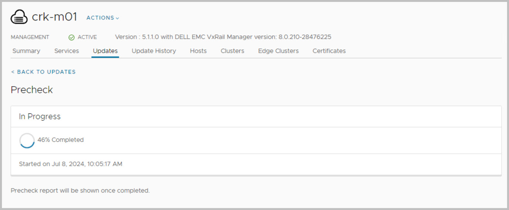509x210 pixels.
Task: Click the Precheck report will be shown message
Action: pyautogui.click(x=80, y=191)
